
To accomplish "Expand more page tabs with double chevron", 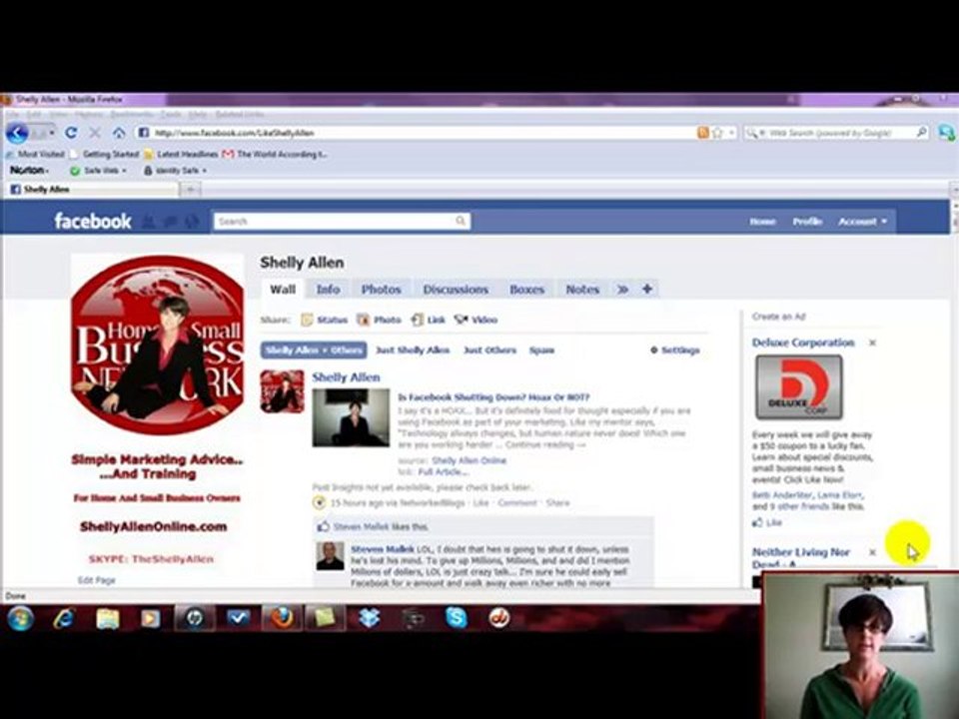I will [x=622, y=290].
